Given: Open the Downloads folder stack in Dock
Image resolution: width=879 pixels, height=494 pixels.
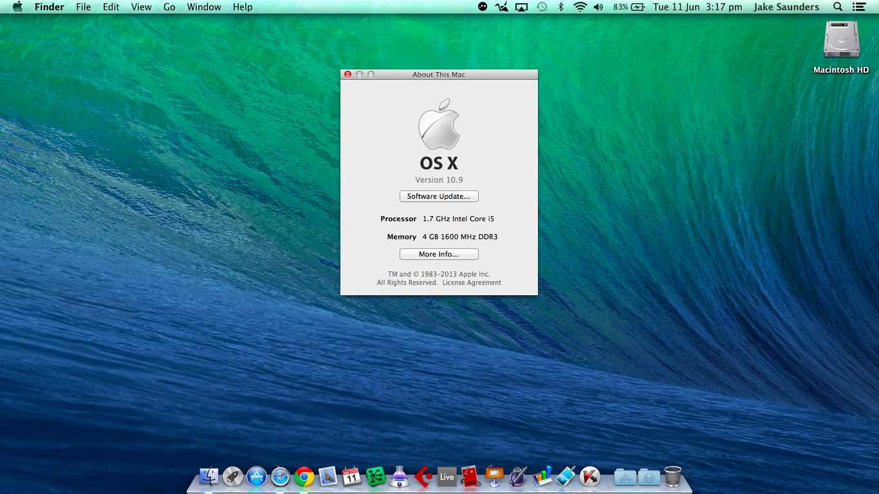Looking at the screenshot, I should [x=649, y=477].
